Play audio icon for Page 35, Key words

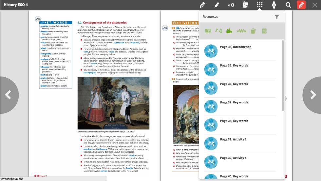(211, 69)
